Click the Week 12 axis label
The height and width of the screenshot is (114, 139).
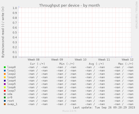128,60
